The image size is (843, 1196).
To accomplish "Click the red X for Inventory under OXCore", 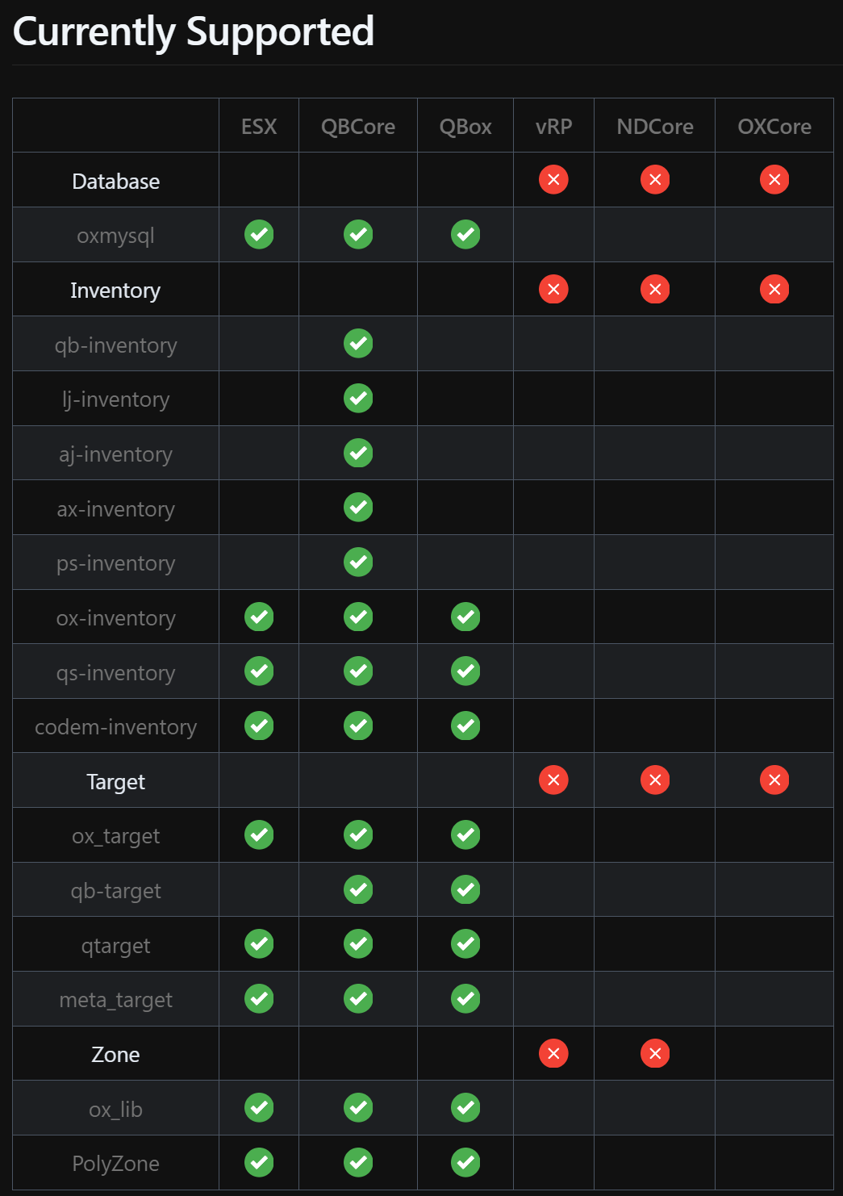I will pos(774,289).
